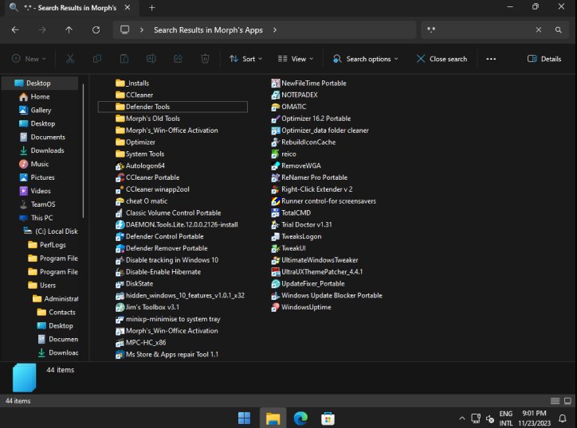Open Downloads in the navigation pane

coord(48,150)
